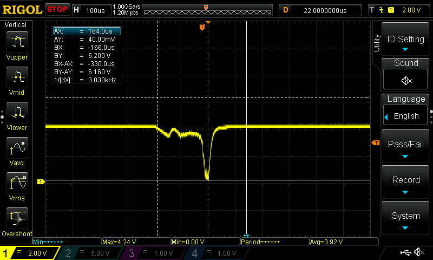The width and height of the screenshot is (433, 260).
Task: Click the Period=***** measurement
Action: click(x=275, y=242)
